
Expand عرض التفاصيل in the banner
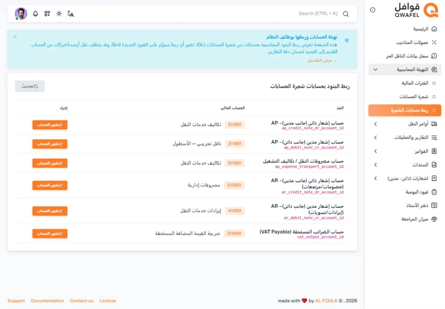pos(322,60)
